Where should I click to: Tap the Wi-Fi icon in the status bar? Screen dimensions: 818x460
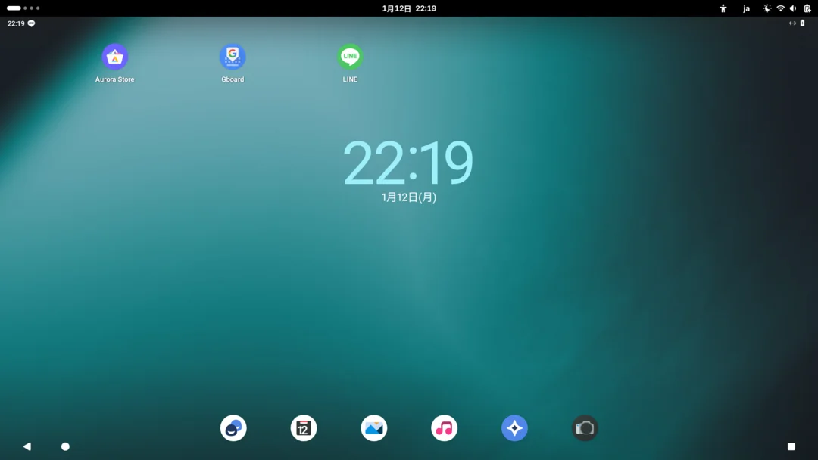(x=780, y=8)
